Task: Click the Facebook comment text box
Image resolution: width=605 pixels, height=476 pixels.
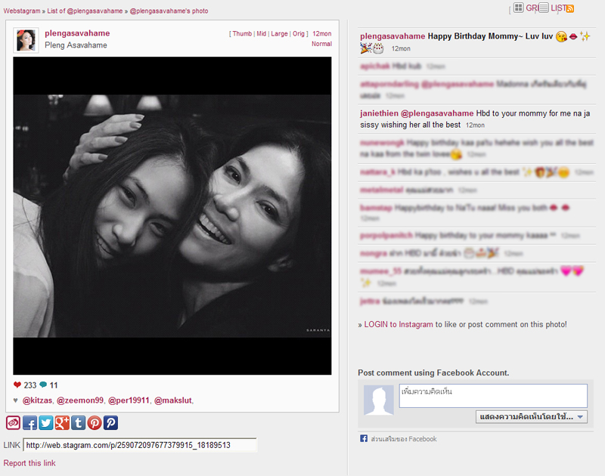Action: tap(492, 396)
